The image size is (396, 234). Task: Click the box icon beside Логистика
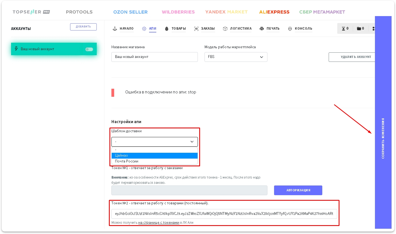tap(225, 29)
